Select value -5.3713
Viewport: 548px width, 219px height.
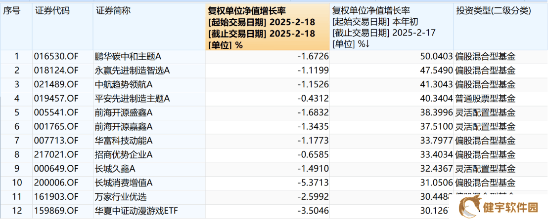(x=313, y=182)
